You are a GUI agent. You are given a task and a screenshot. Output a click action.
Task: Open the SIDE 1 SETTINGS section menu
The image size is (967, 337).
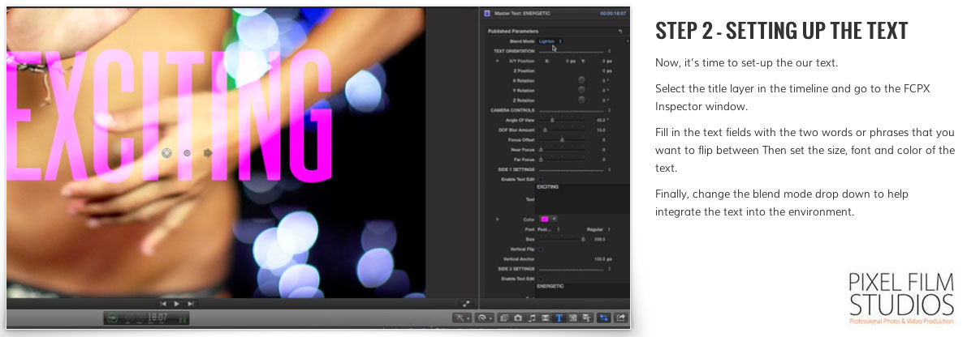(x=609, y=169)
